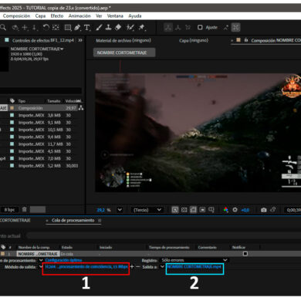Select the Zoom magnifier tool
The width and height of the screenshot is (301, 301).
3,27
